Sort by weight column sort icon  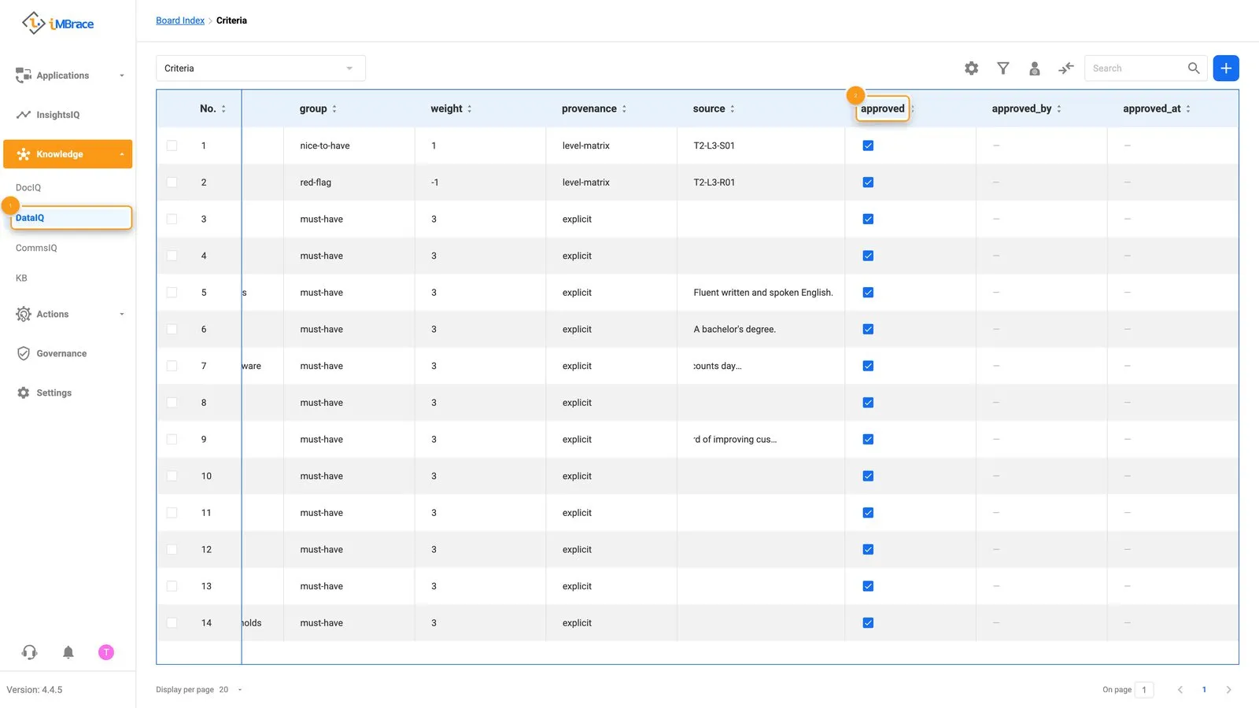click(470, 109)
